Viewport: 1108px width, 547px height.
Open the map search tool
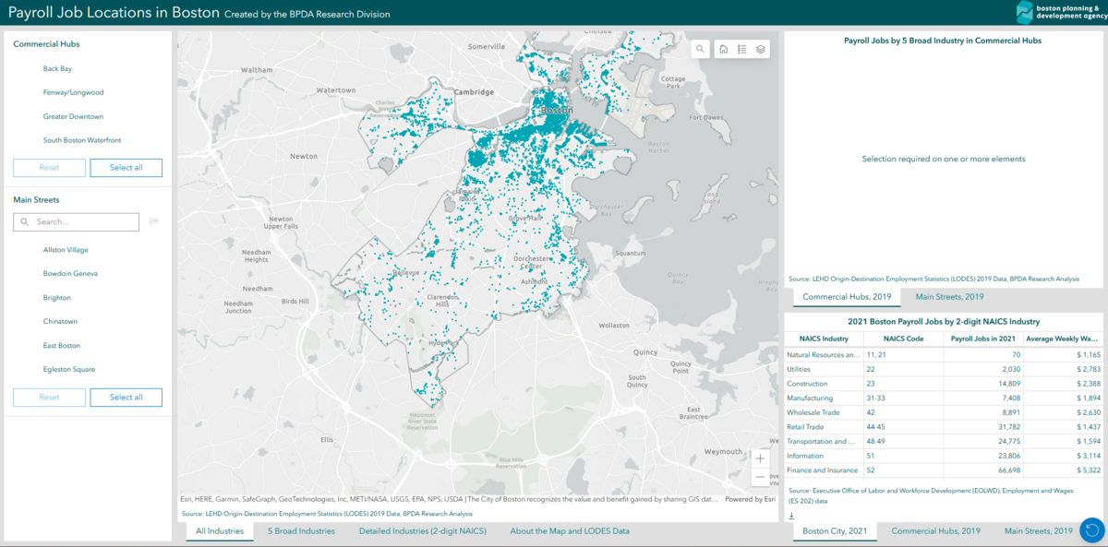[x=701, y=48]
